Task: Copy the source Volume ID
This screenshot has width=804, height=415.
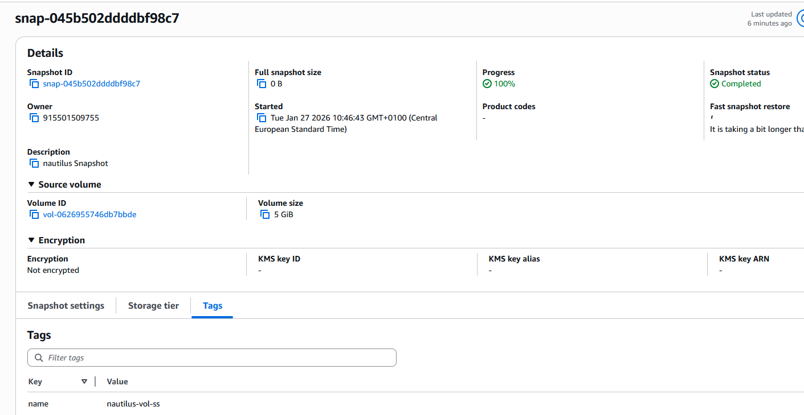Action: (34, 215)
